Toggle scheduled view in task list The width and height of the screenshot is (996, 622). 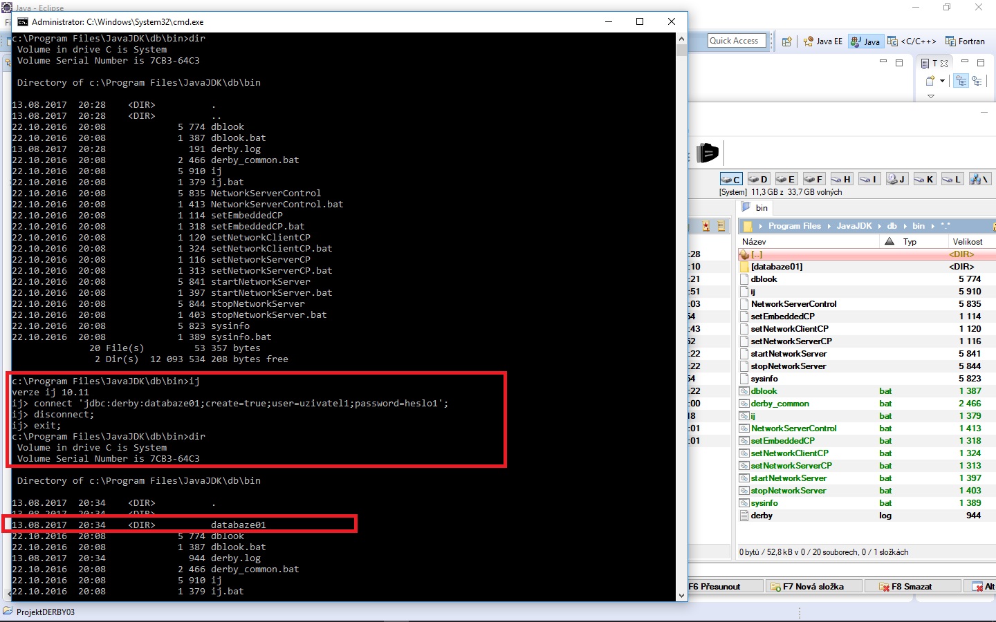point(977,81)
